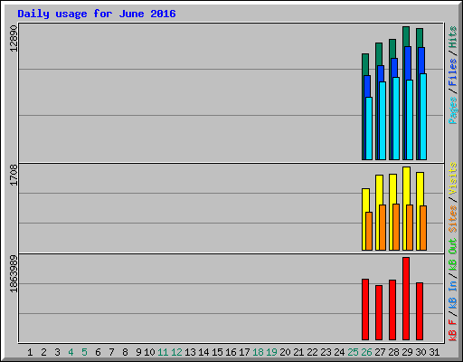Image resolution: width=463 pixels, height=362 pixels.
Task: Click the 12890 hits axis value
Action: [x=14, y=39]
